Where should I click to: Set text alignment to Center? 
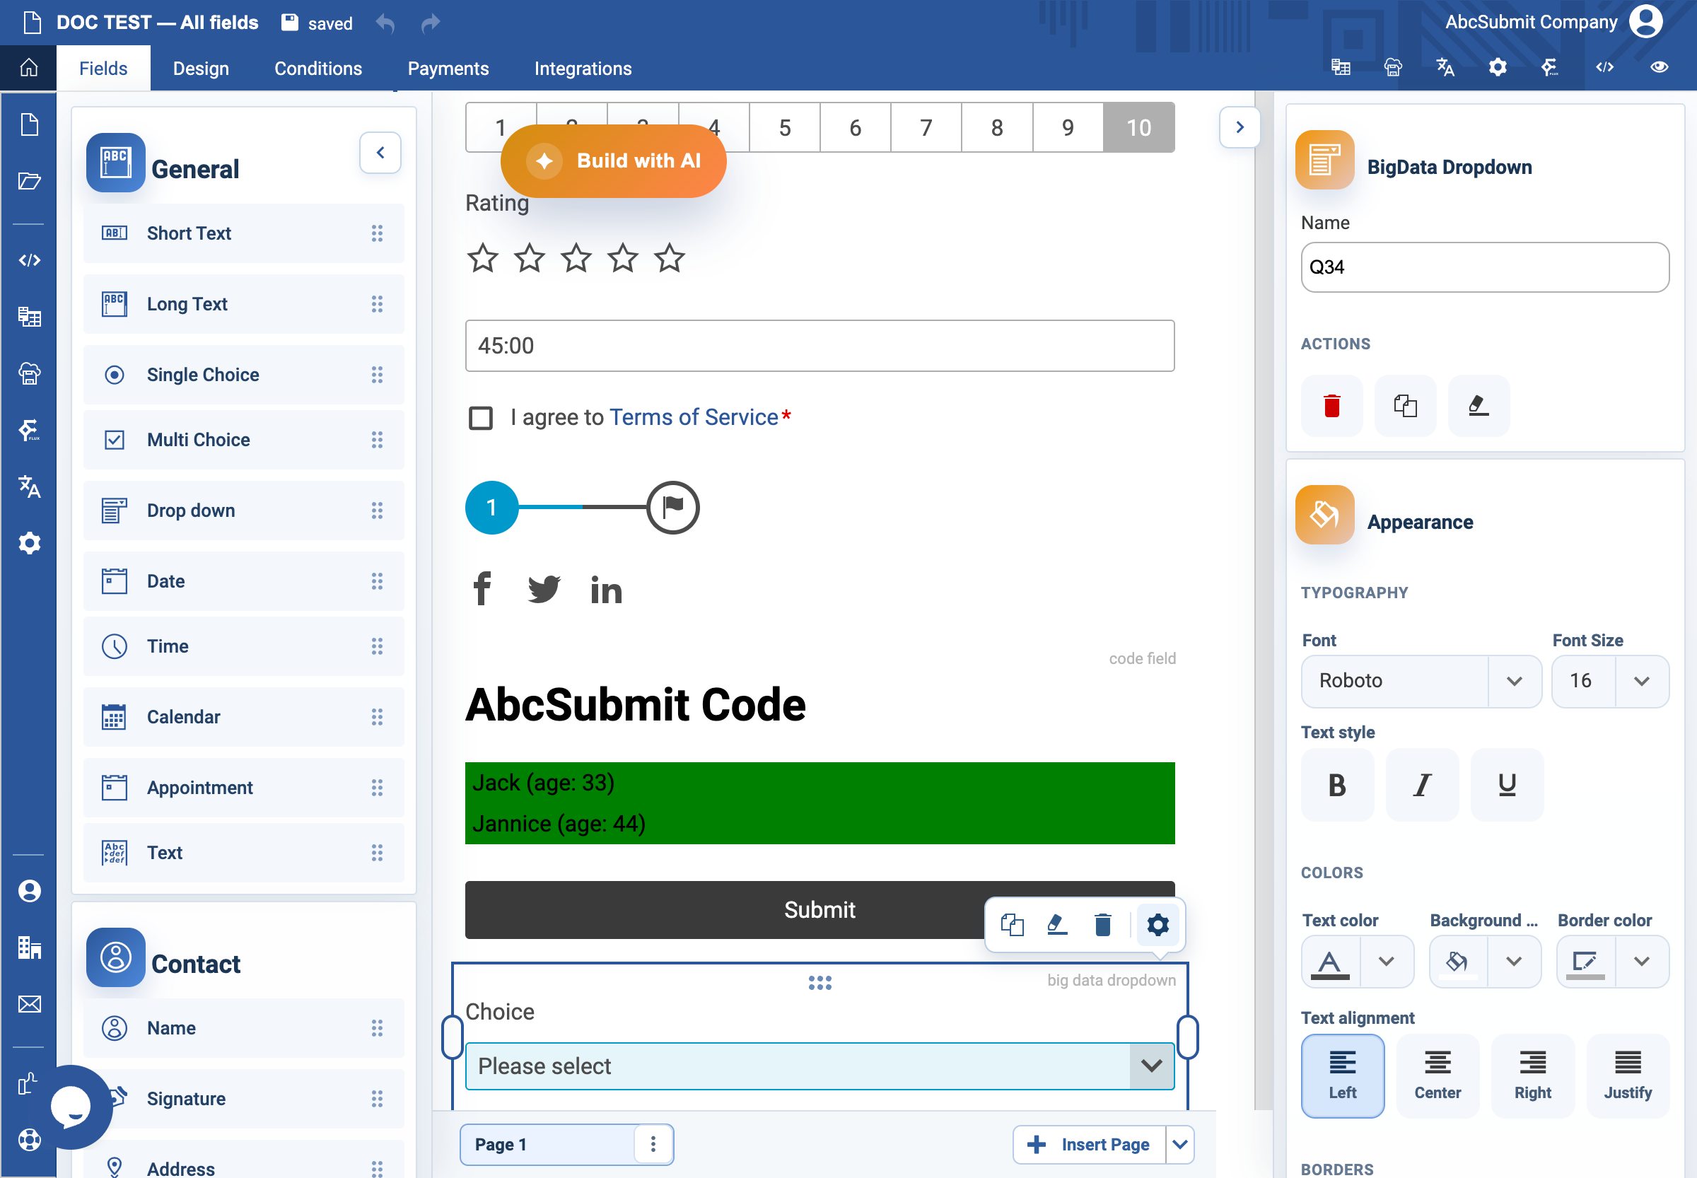tap(1438, 1075)
